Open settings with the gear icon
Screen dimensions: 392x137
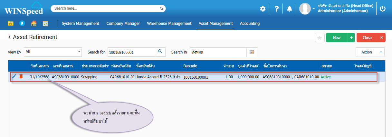point(263,9)
